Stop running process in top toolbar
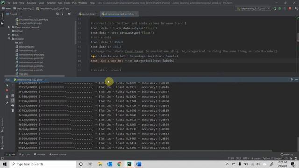Viewport: 299px width, 168px height. (x=290, y=8)
